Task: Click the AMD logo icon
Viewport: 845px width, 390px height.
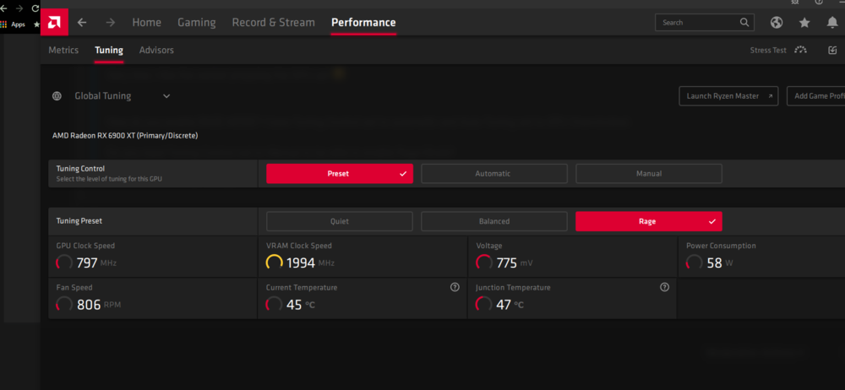Action: pos(54,22)
